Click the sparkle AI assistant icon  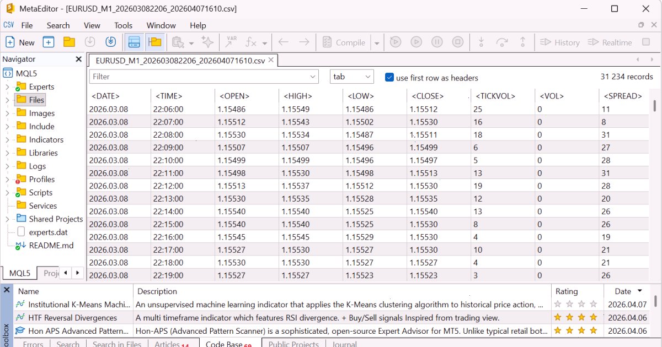pos(207,42)
